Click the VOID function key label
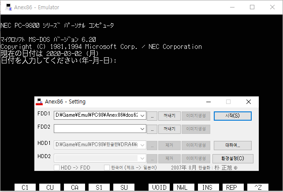The width and height of the screenshot is (283, 192). [159, 187]
